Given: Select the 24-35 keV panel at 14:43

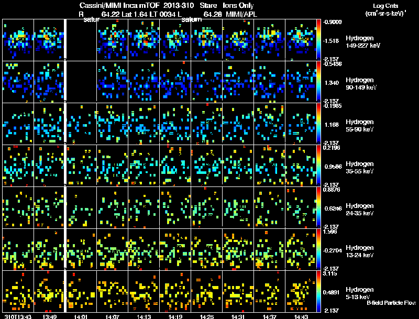Looking at the screenshot, I should coord(301,207).
